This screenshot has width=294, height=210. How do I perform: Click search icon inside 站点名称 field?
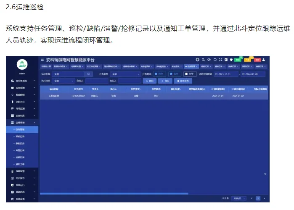tap(88, 74)
